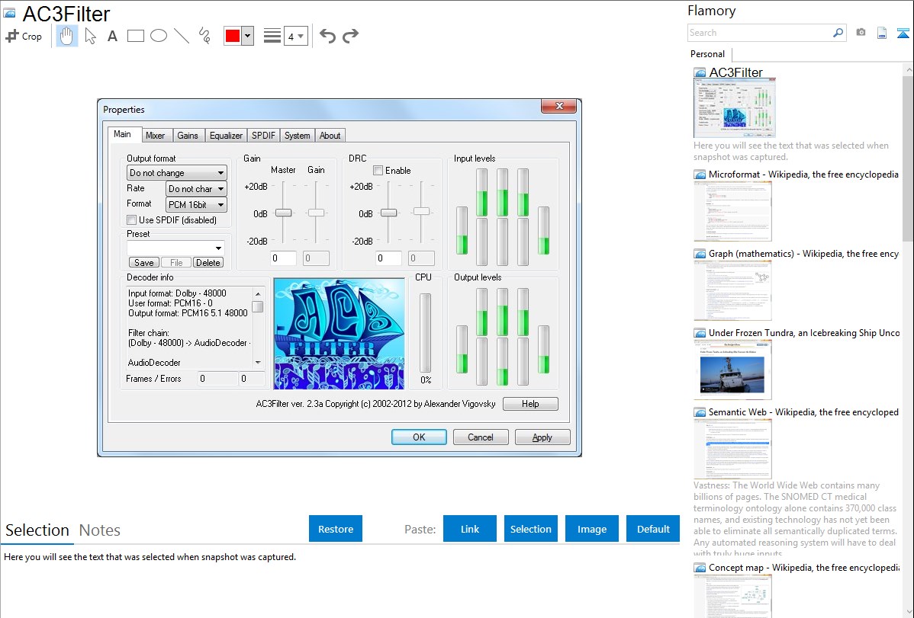This screenshot has width=914, height=618.
Task: Open the Format PCM 16bit dropdown
Action: point(196,204)
